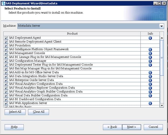This screenshot has height=135, width=168.
Task: Uncheck SAS Data Integration Studio Server Data
Action: [x=6, y=76]
